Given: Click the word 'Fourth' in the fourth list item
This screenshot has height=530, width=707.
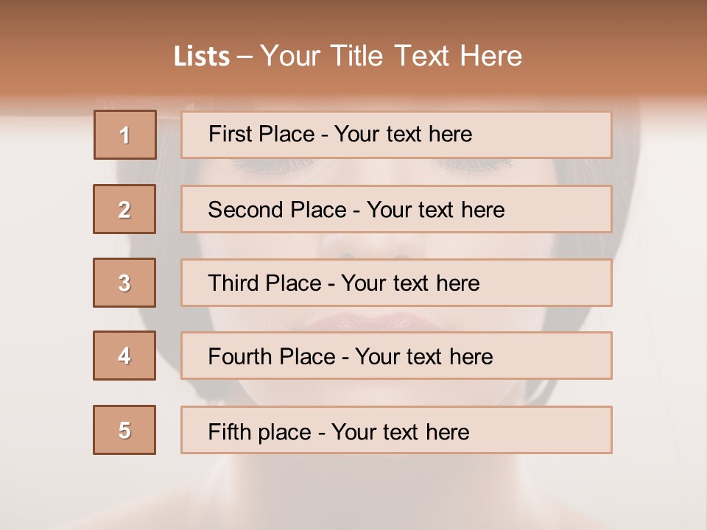Looking at the screenshot, I should pyautogui.click(x=235, y=357).
